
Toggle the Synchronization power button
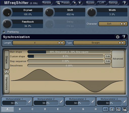tap(118, 37)
